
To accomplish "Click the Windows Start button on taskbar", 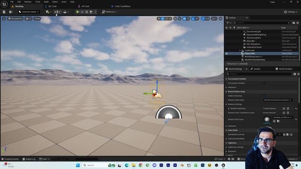I will tap(78, 165).
